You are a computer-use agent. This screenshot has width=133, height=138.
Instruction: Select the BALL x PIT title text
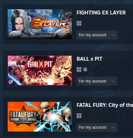click(x=89, y=59)
